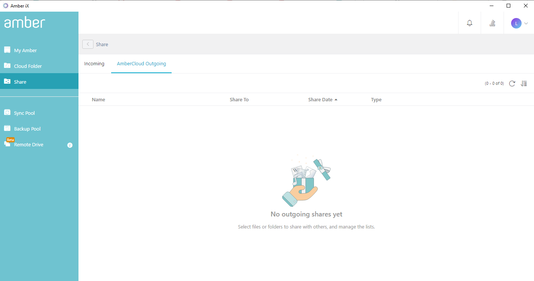The image size is (534, 281).
Task: Open My Amber in sidebar
Action: 39,50
